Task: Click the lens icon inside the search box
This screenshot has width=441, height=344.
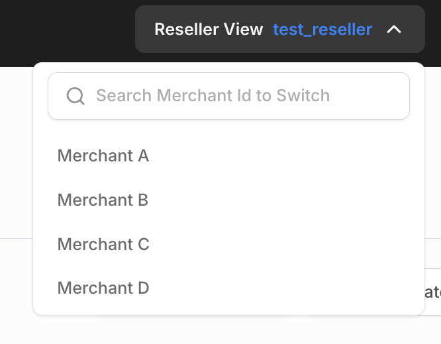Action: (75, 96)
